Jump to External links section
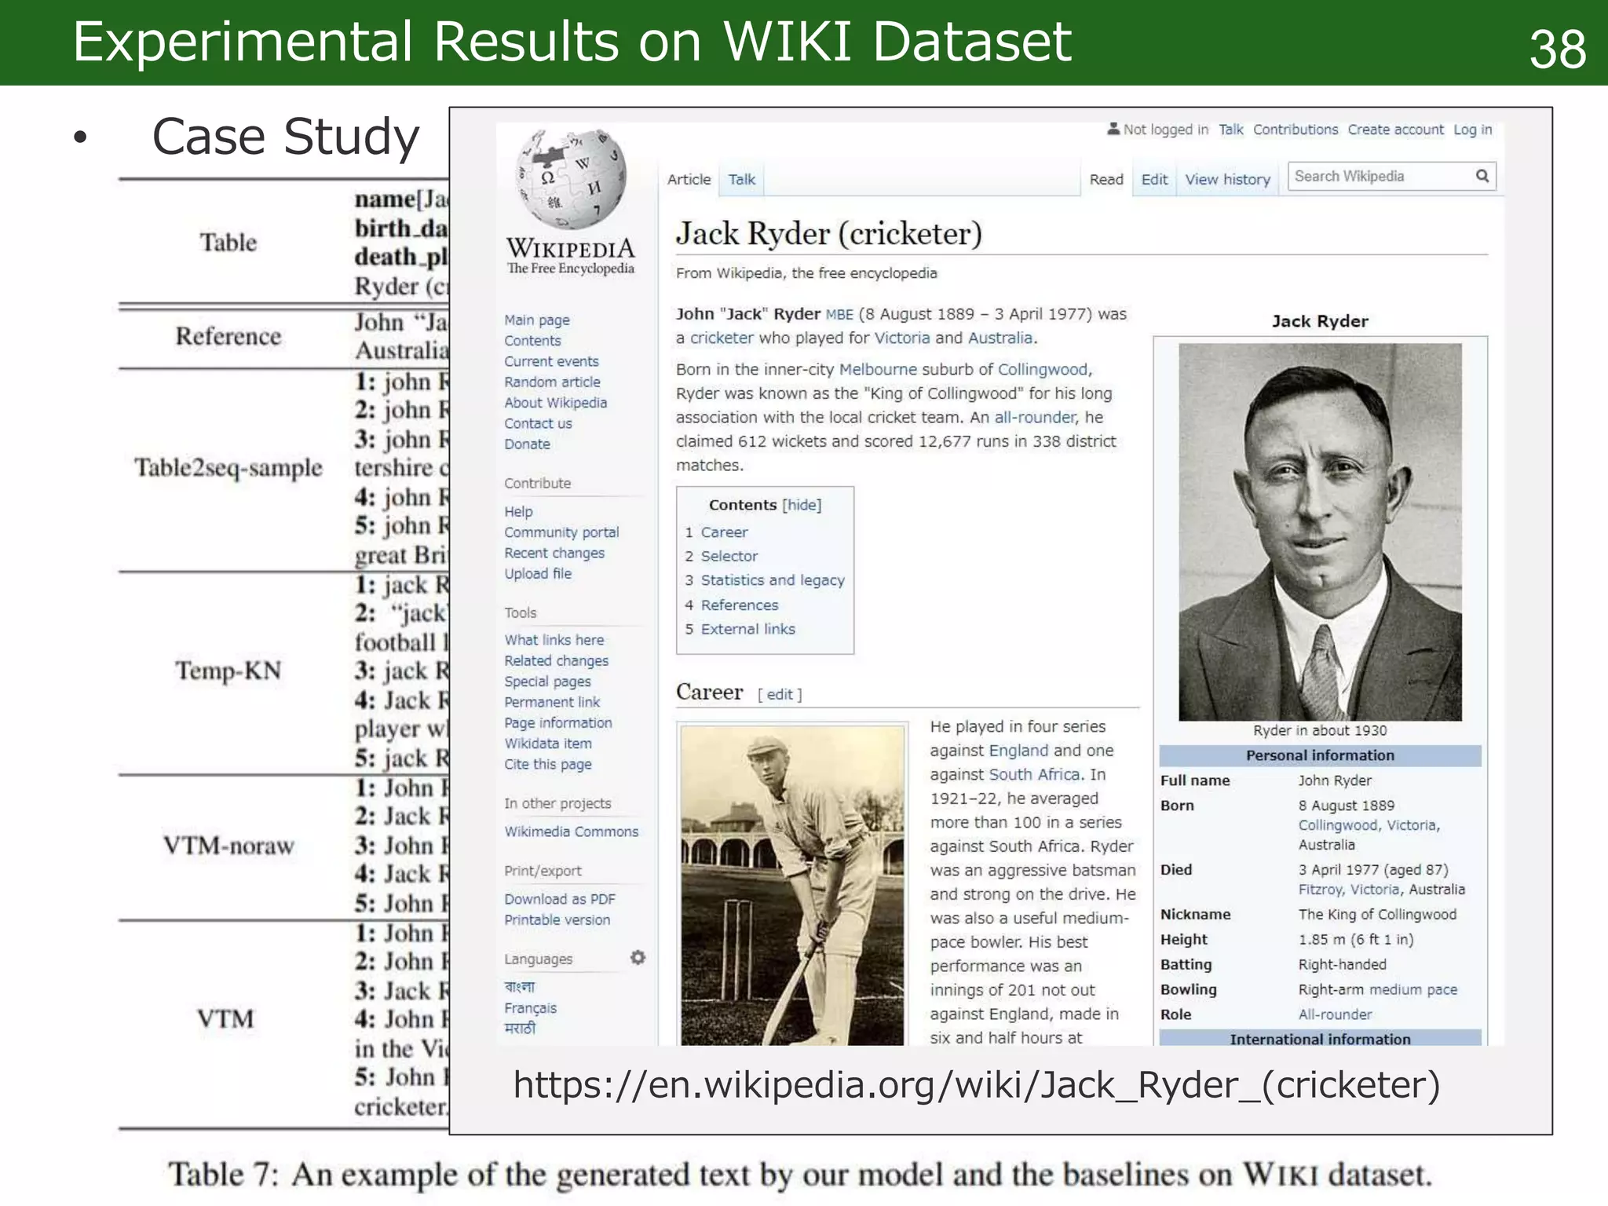This screenshot has width=1608, height=1206. (747, 629)
